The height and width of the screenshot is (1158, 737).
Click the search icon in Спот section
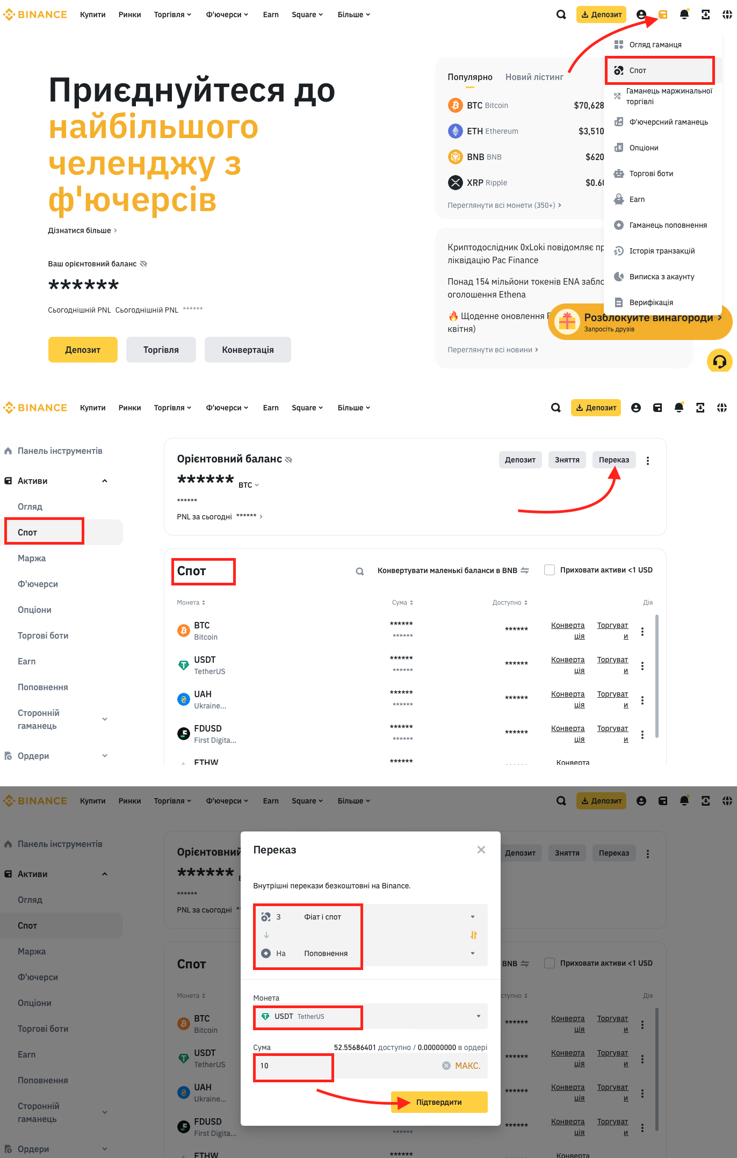point(360,571)
